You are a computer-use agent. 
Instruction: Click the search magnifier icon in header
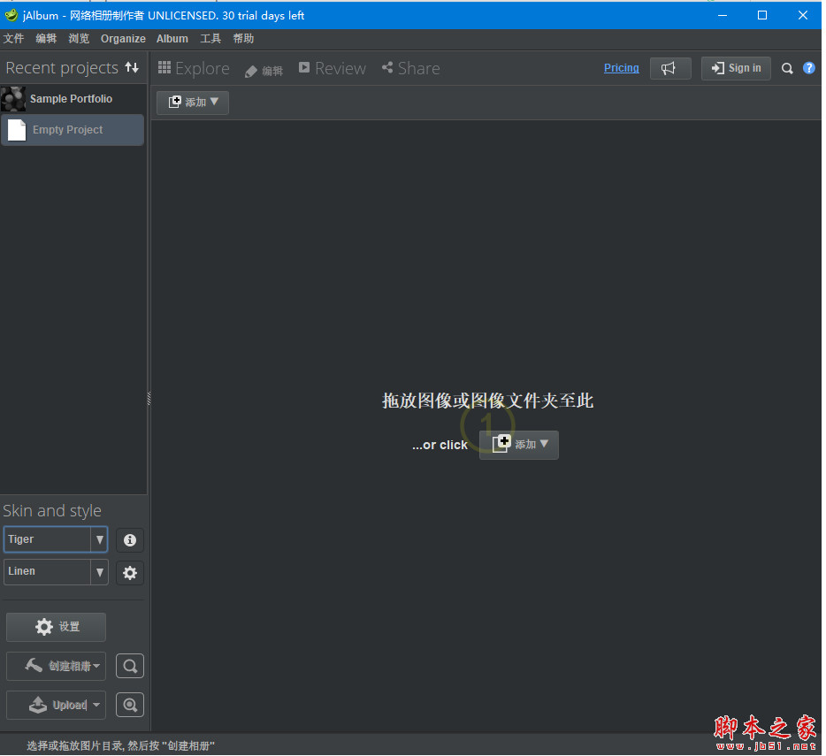(787, 69)
